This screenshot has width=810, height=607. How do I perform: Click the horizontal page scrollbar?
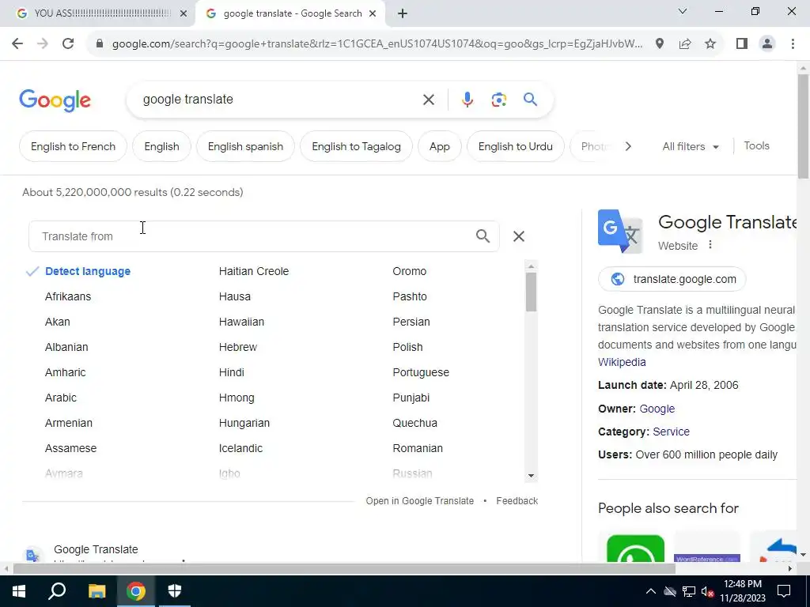point(344,569)
